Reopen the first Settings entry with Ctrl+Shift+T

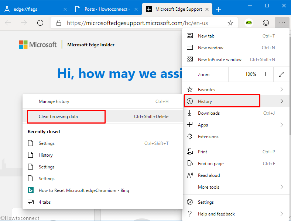(x=103, y=143)
